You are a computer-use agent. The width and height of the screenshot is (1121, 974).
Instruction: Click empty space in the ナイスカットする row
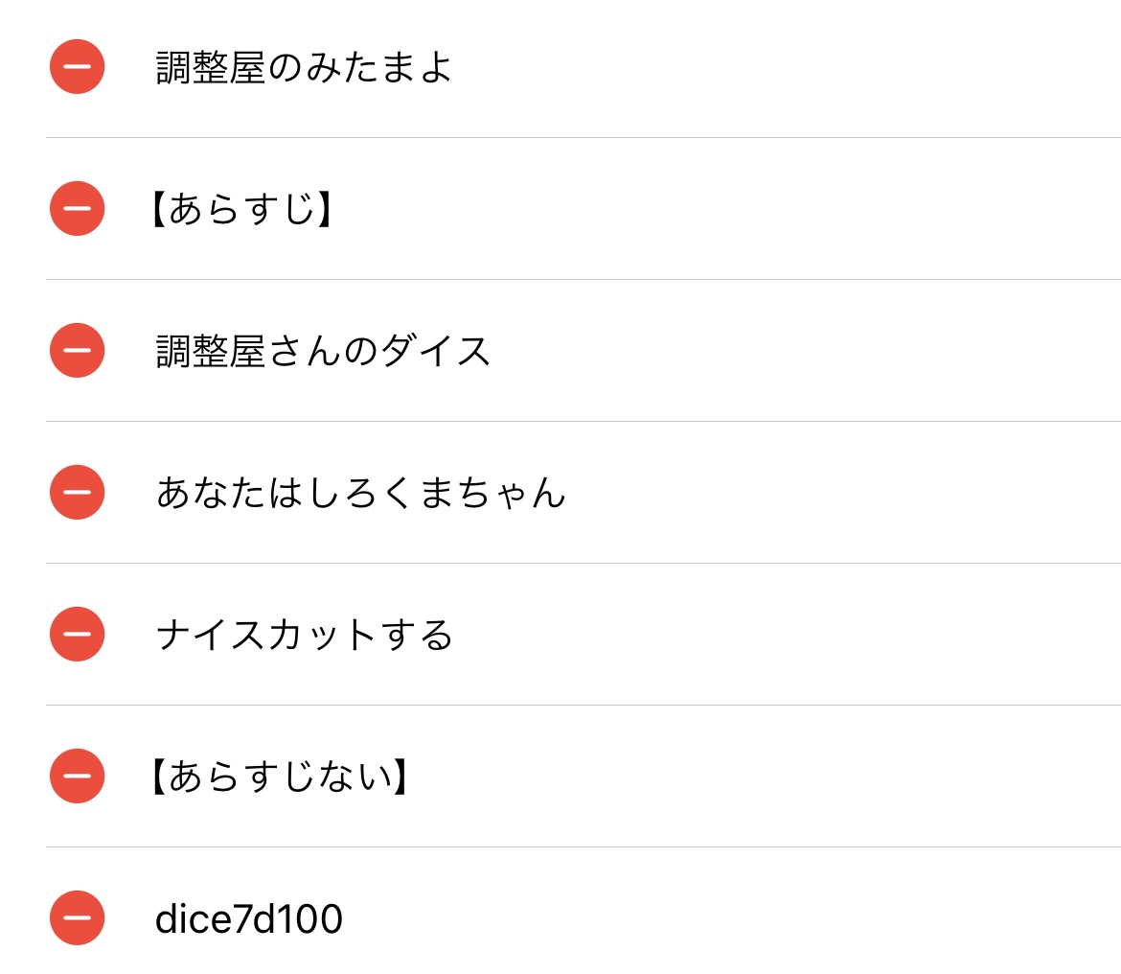click(x=787, y=635)
